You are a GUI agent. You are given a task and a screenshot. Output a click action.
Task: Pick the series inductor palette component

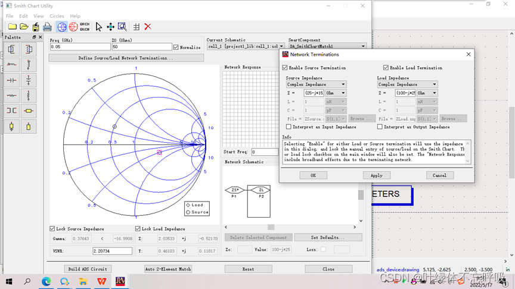12,65
